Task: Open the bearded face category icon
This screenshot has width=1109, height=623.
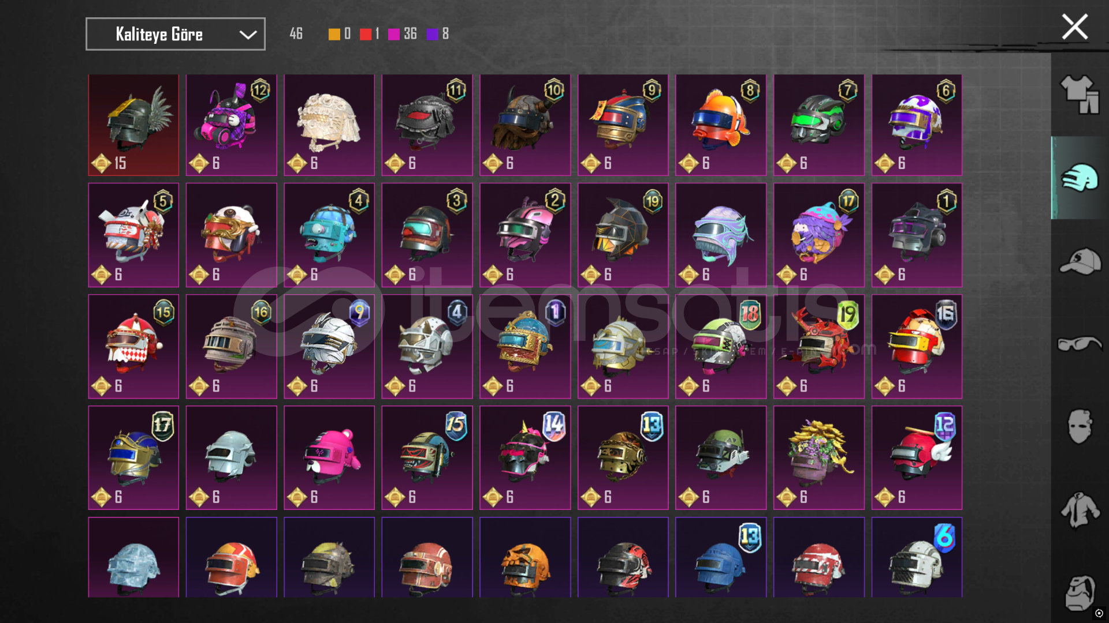Action: pyautogui.click(x=1080, y=592)
